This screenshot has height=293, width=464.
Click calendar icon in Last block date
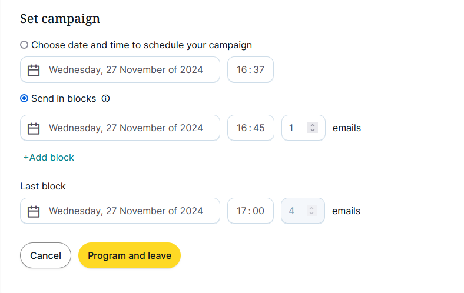point(34,211)
